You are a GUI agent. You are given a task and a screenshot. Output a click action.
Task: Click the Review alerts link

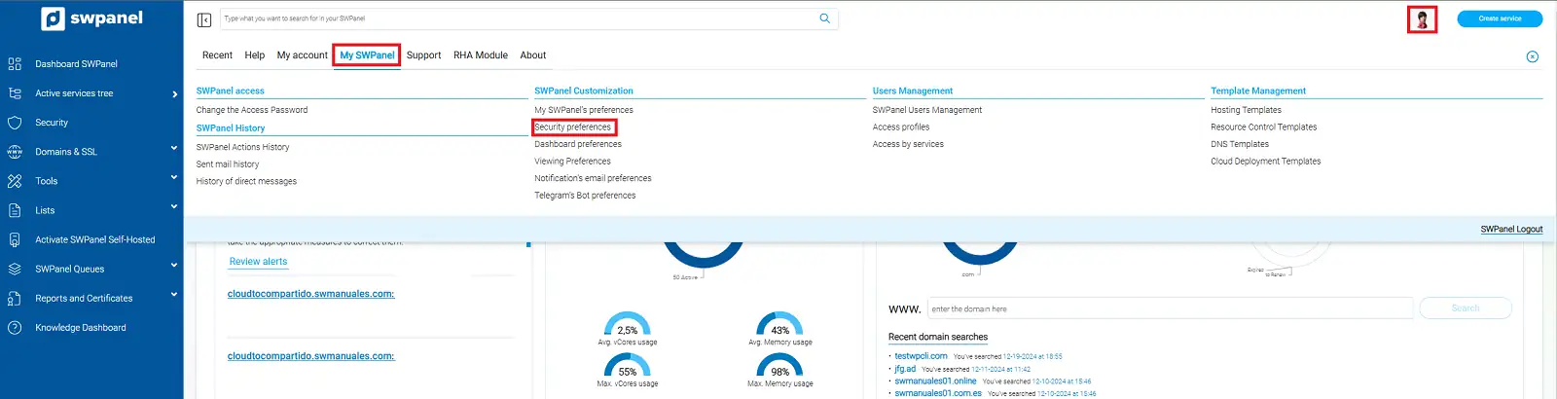pos(258,262)
